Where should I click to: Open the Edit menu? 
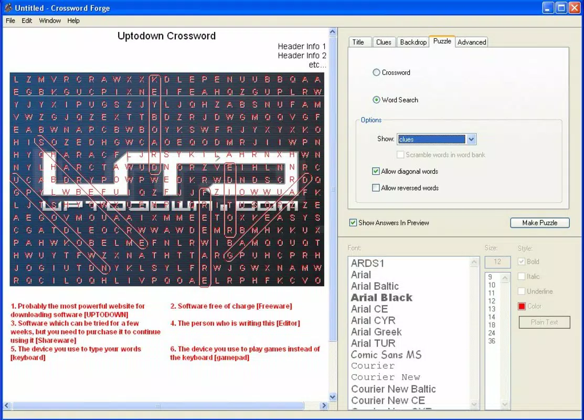tap(27, 20)
